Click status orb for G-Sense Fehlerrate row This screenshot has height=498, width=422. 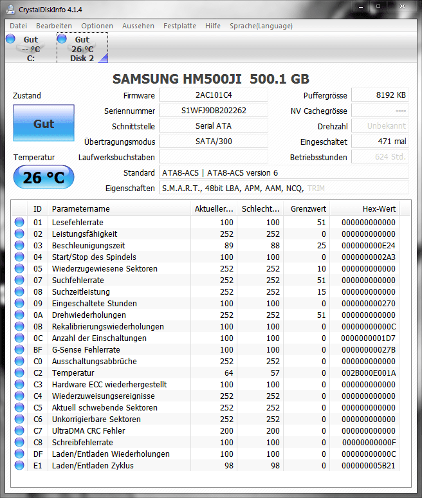coord(19,349)
